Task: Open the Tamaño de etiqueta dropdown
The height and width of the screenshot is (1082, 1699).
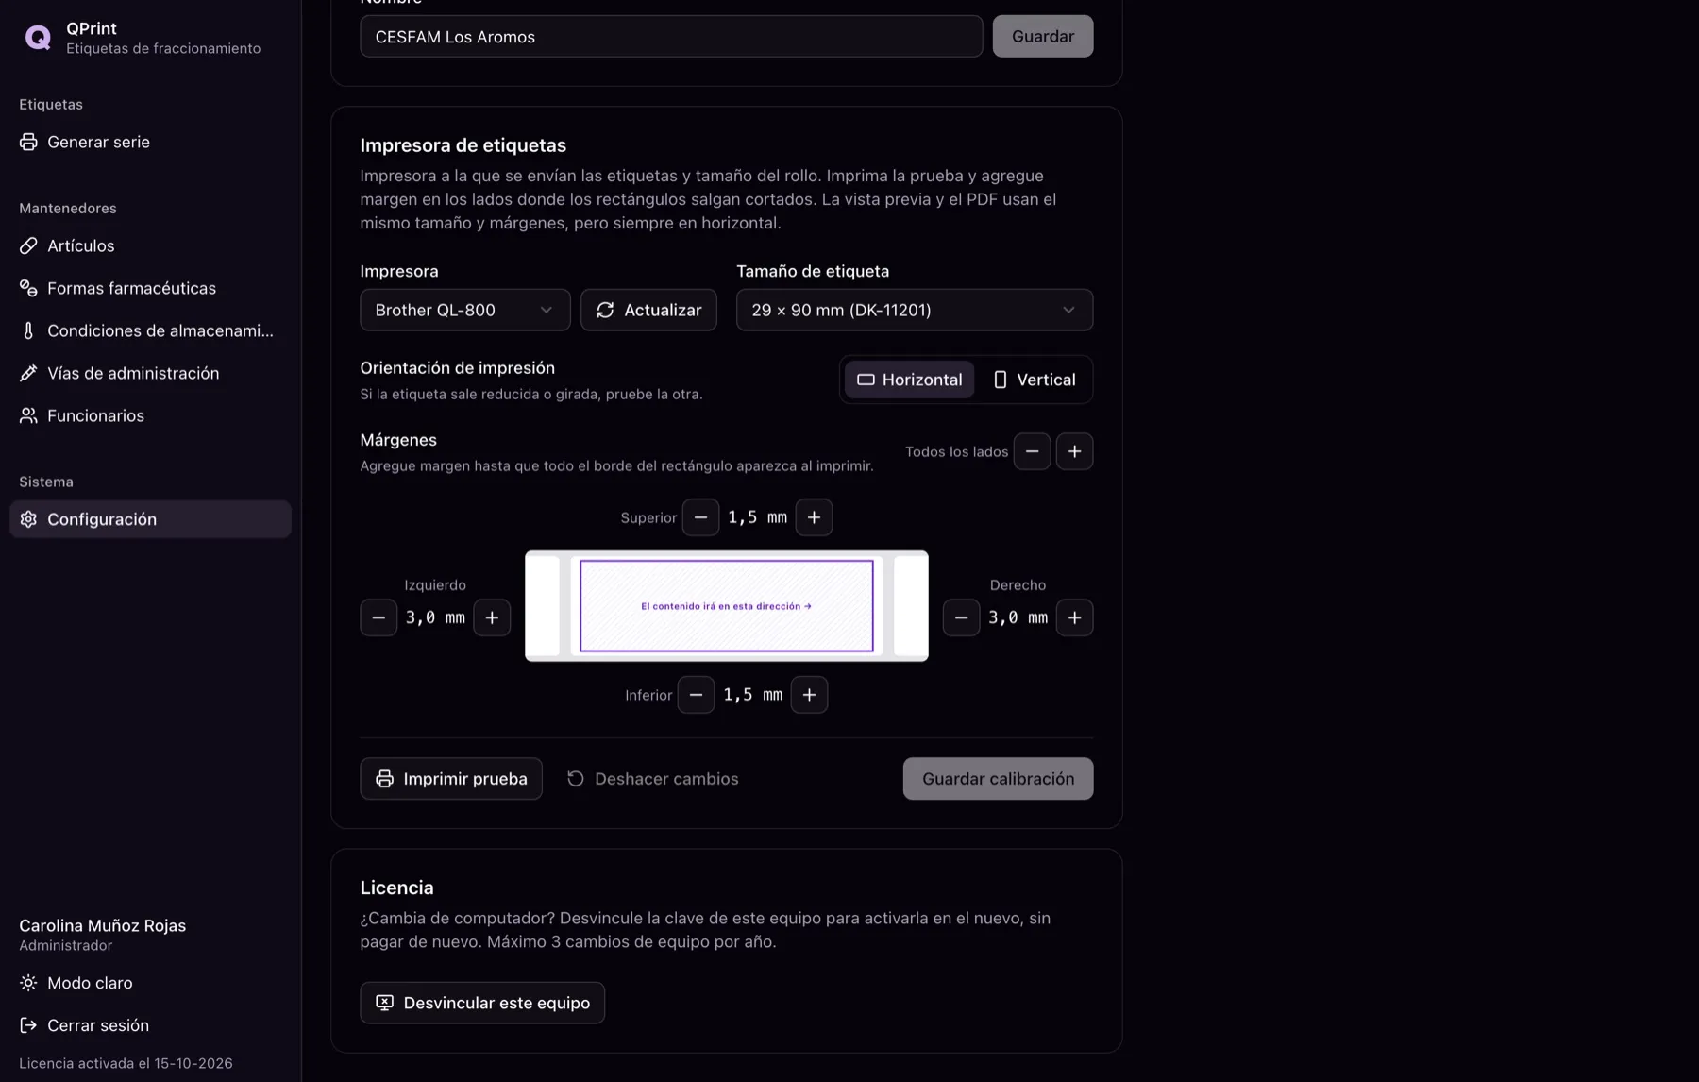Action: point(915,310)
